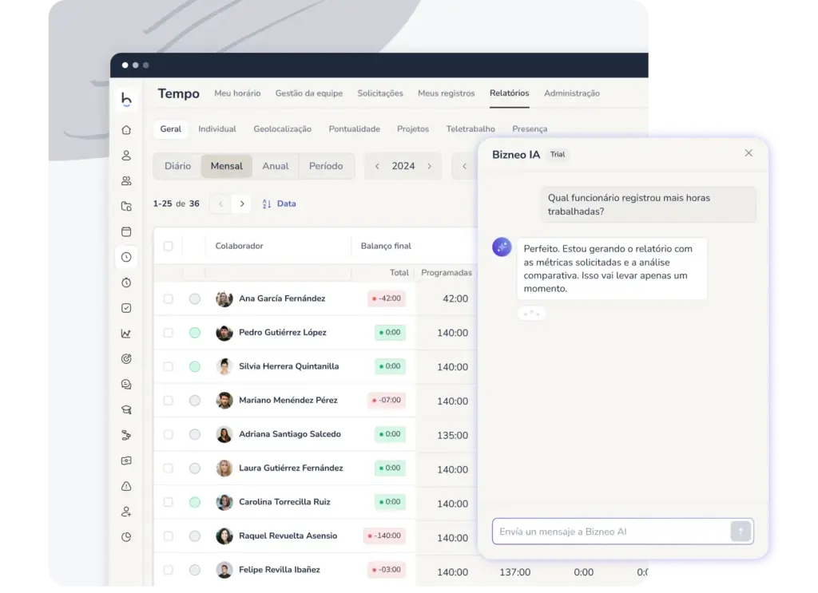The height and width of the screenshot is (593, 818).
Task: Open the graduation cap training sidebar icon
Action: 126,409
